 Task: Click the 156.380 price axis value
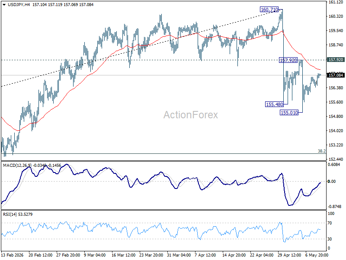336,88
